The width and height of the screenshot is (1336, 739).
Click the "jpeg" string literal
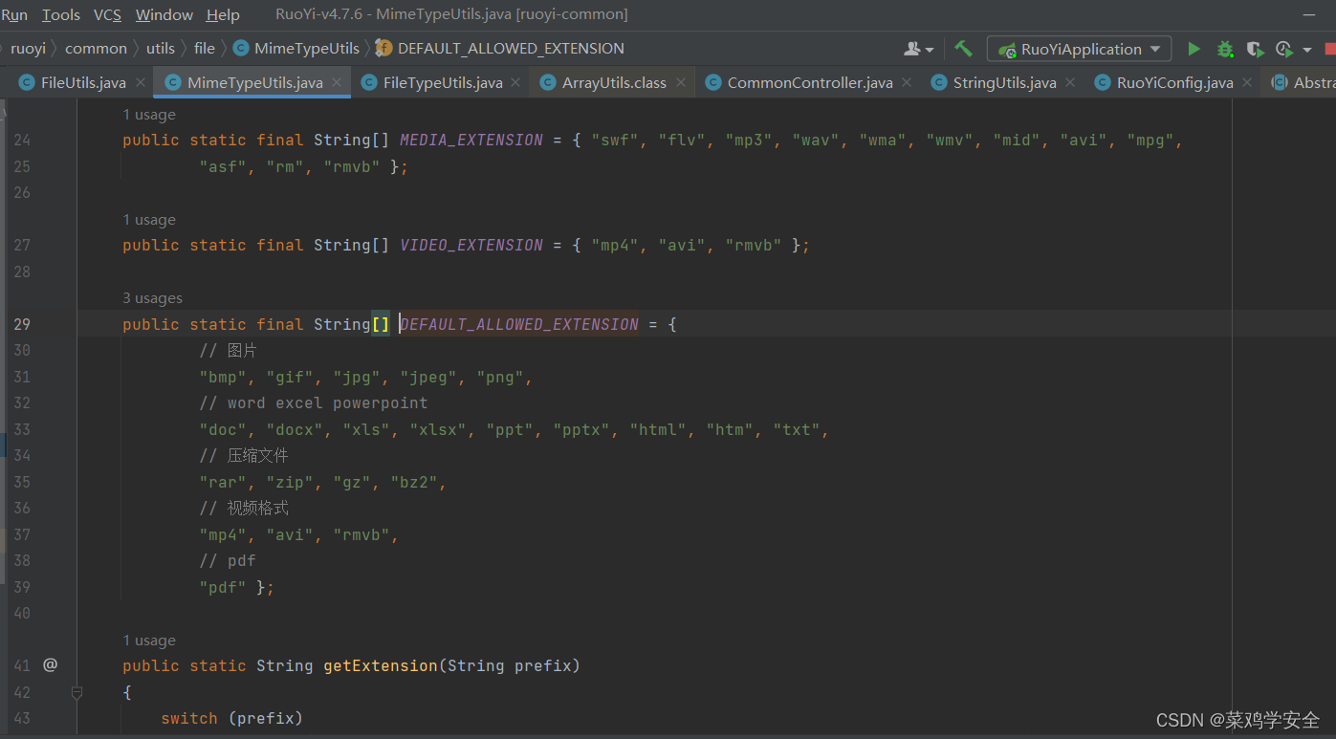coord(428,377)
